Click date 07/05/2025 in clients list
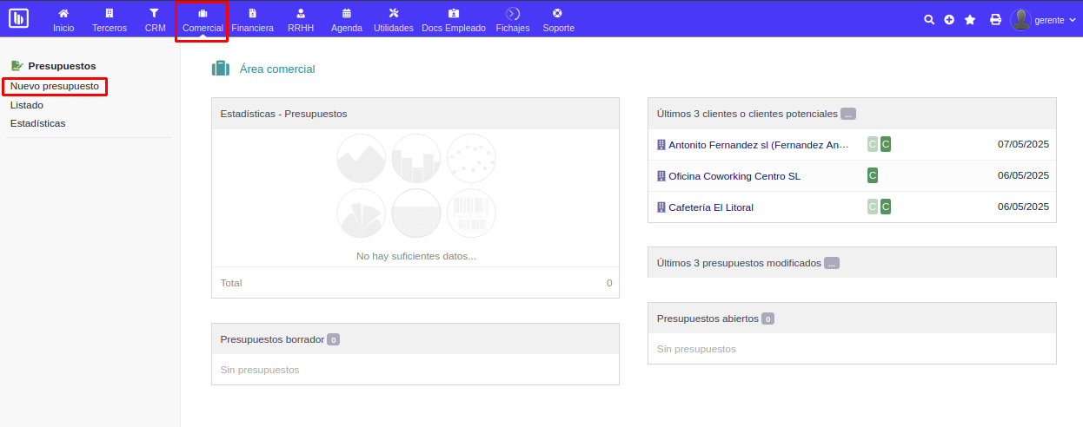 click(1023, 144)
